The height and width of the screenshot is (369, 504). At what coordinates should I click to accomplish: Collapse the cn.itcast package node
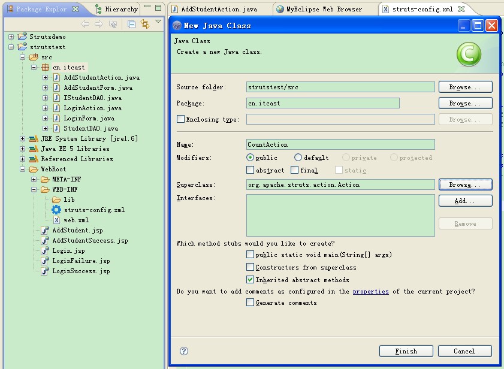(x=34, y=68)
